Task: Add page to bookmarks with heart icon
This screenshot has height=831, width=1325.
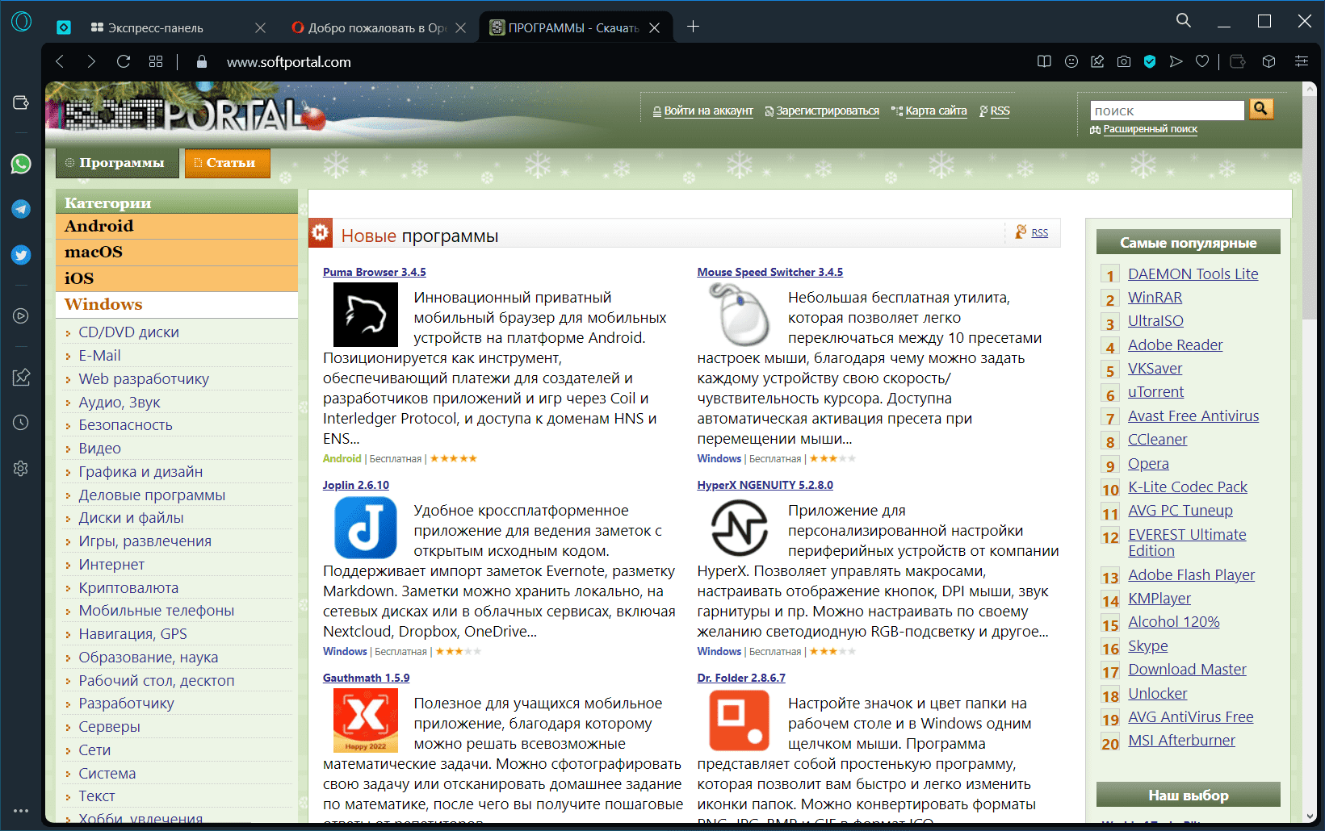Action: pyautogui.click(x=1202, y=61)
